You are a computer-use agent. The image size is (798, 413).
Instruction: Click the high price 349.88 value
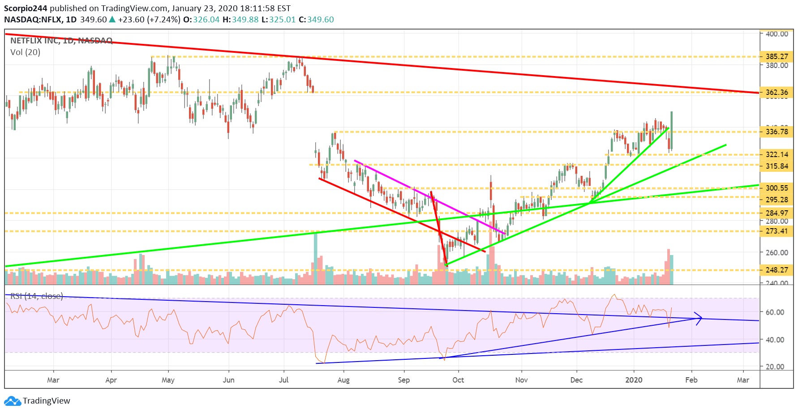[x=245, y=19]
